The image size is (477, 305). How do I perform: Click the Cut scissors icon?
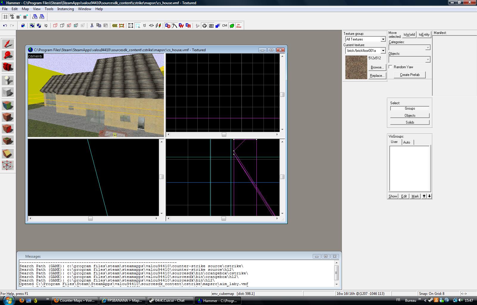92,26
